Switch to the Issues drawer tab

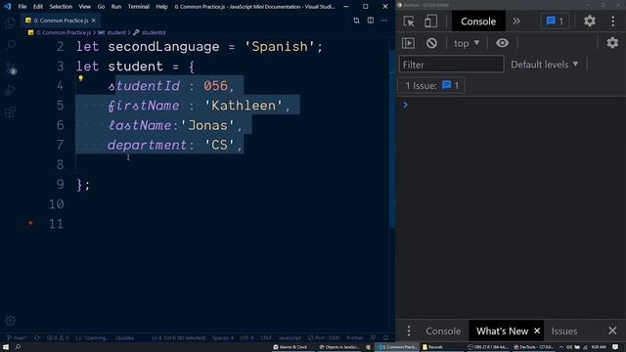tap(564, 330)
